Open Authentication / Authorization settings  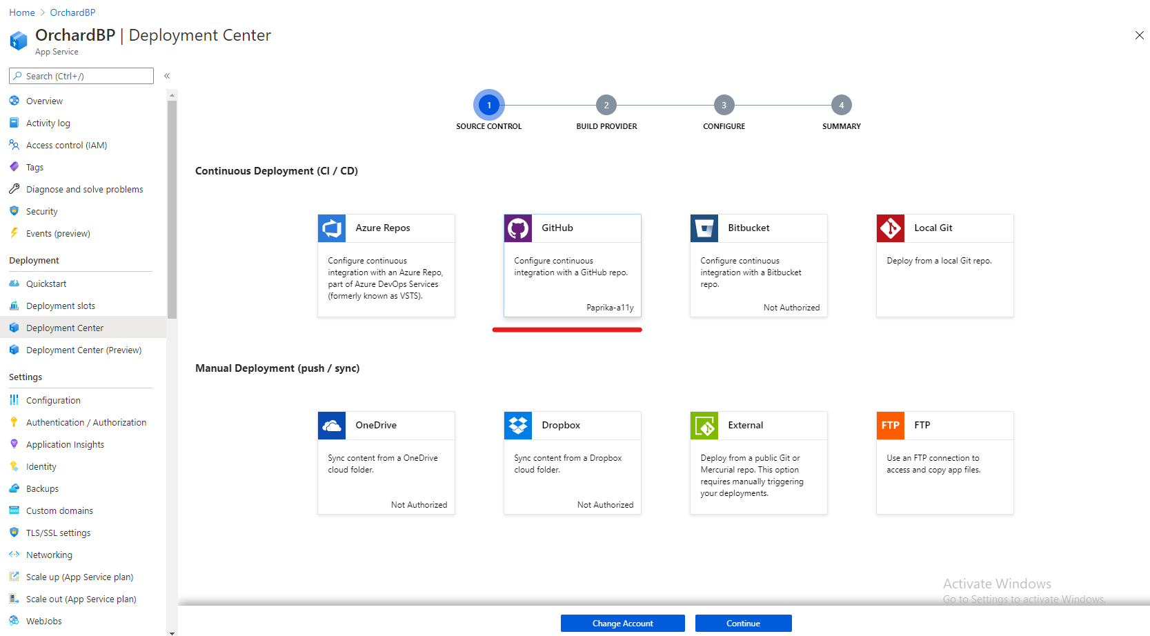(86, 423)
